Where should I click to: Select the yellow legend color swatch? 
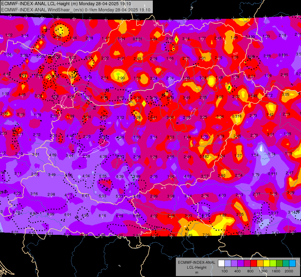267,263
